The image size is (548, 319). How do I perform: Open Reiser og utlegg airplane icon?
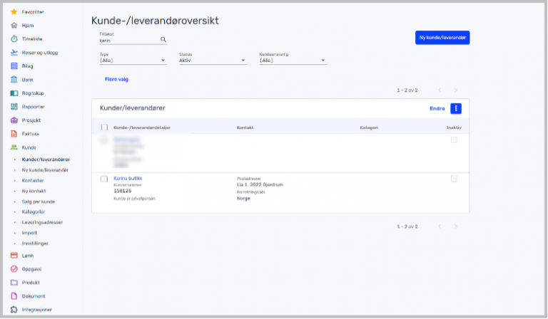(x=14, y=53)
